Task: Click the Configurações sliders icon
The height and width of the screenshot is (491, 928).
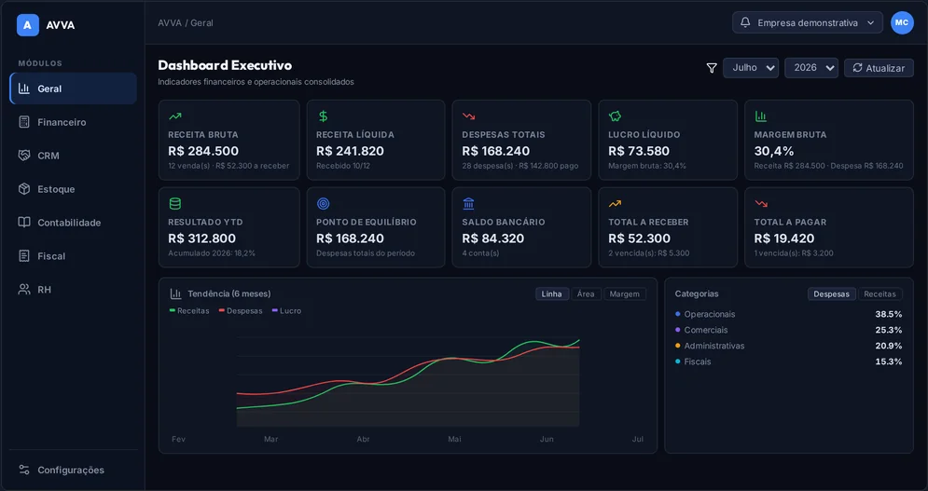Action: tap(24, 470)
